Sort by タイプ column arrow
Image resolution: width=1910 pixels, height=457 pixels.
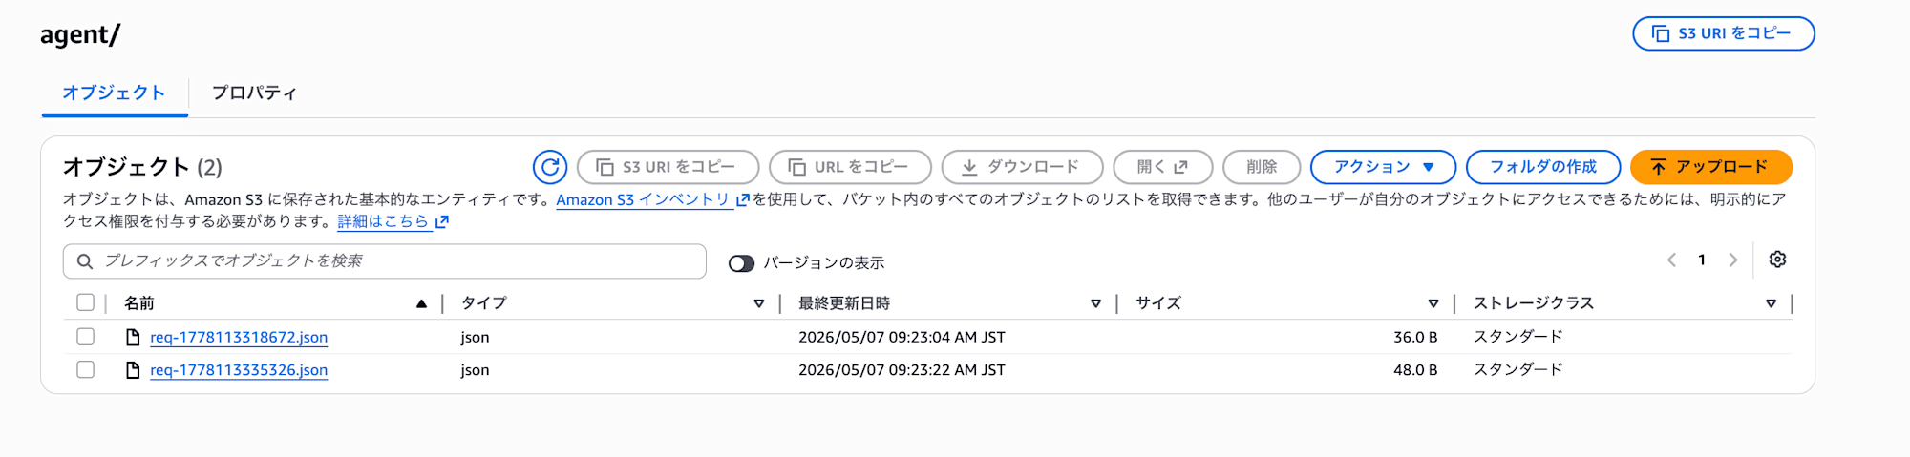click(759, 303)
